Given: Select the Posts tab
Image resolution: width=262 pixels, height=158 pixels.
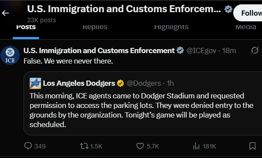Looking at the screenshot, I should [26, 27].
